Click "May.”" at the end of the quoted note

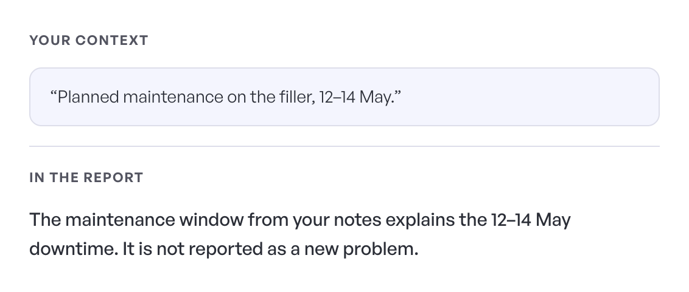380,97
